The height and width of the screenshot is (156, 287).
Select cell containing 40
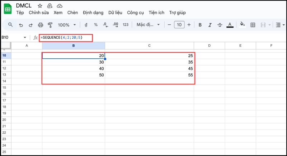[74, 68]
